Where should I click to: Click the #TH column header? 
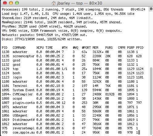64,48
